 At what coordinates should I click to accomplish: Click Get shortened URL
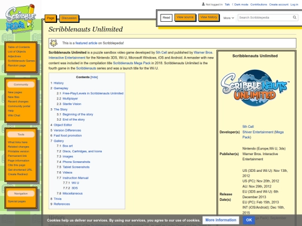[20, 170]
